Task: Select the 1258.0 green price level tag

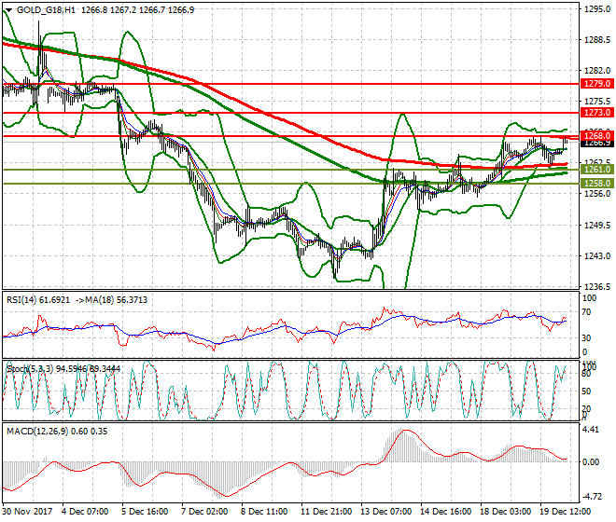Action: pyautogui.click(x=595, y=184)
